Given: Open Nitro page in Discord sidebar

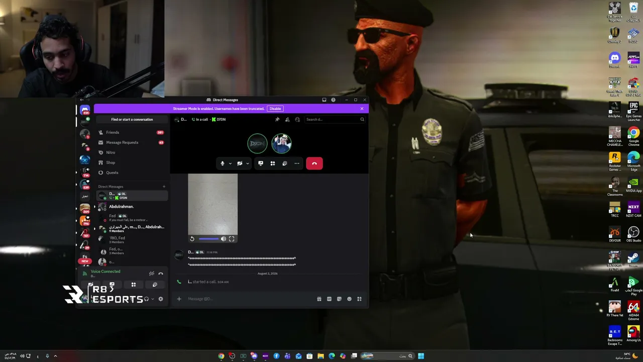Looking at the screenshot, I should point(132,152).
